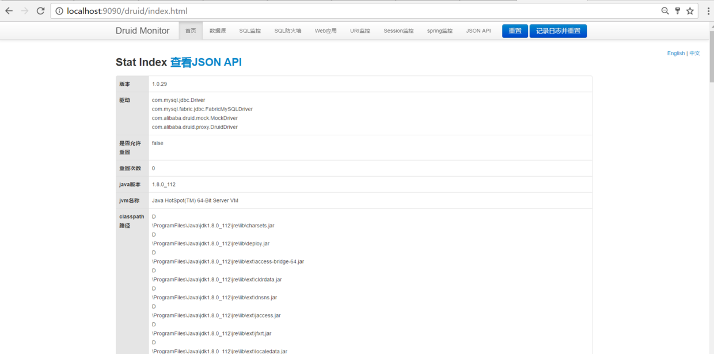Open the zoom magnifier icon in address bar
This screenshot has height=354, width=714.
point(665,11)
